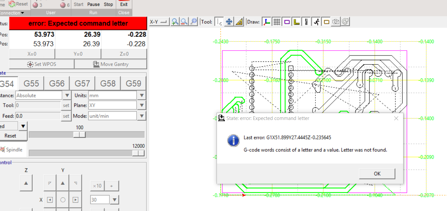Pause the running job

(x=93, y=4)
